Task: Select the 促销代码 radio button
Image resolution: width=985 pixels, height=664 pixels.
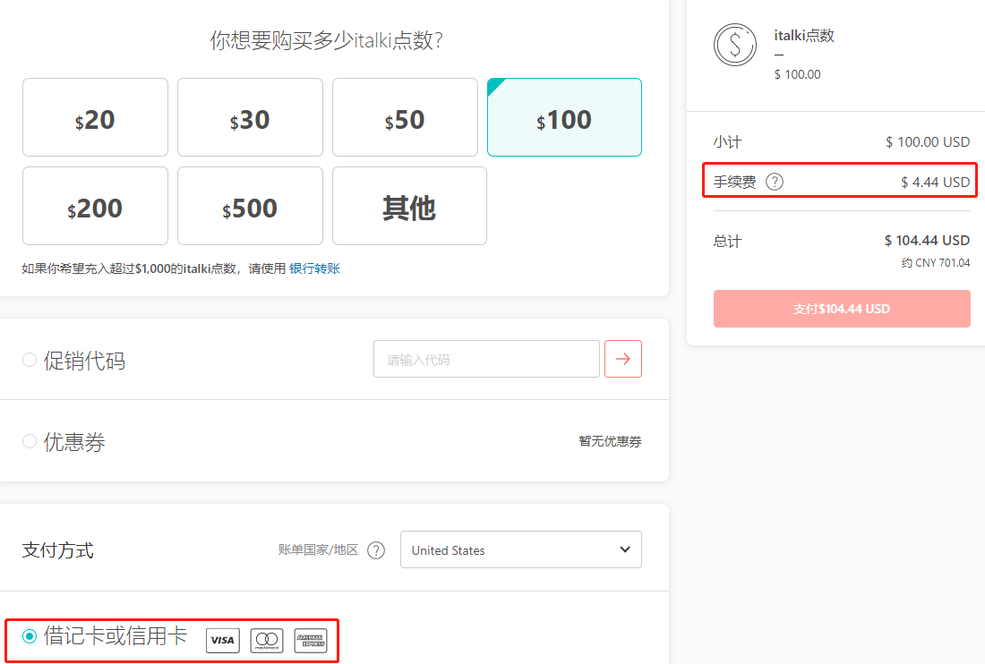Action: point(28,360)
